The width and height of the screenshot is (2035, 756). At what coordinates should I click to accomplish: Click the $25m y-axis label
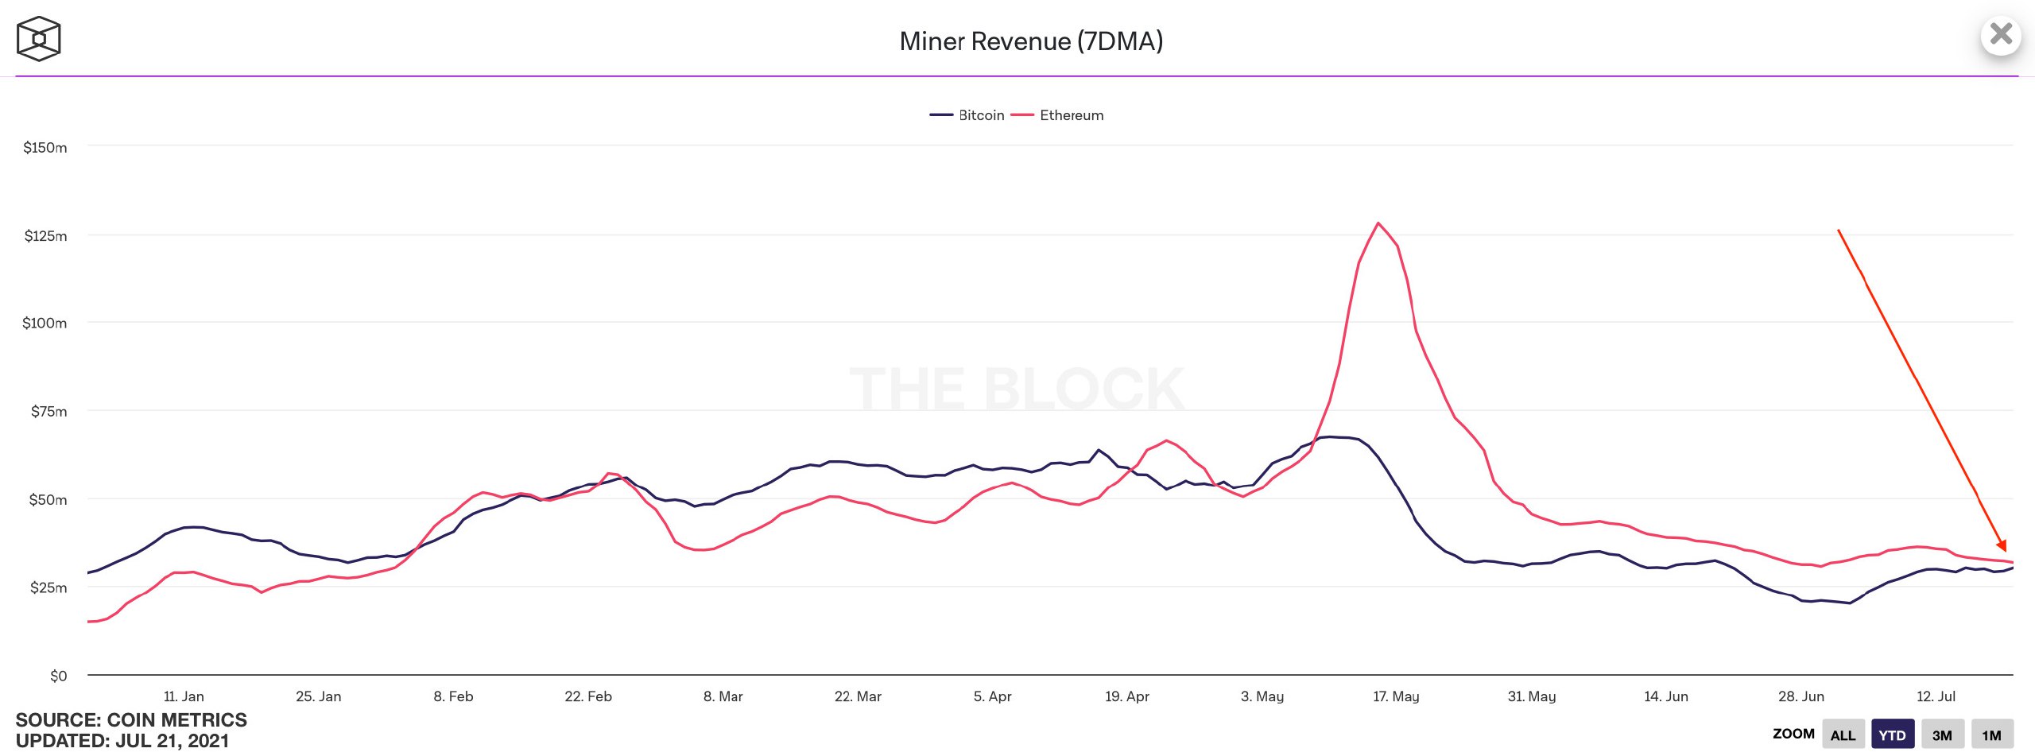pos(49,588)
